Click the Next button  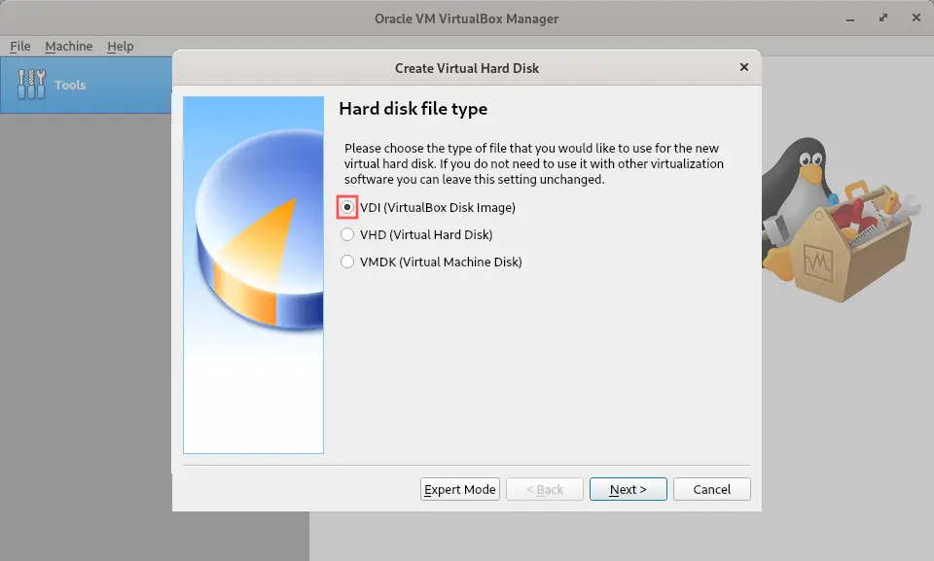(628, 489)
